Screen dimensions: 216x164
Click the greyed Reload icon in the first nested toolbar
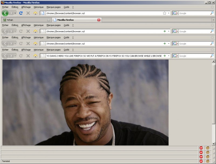click(21, 31)
